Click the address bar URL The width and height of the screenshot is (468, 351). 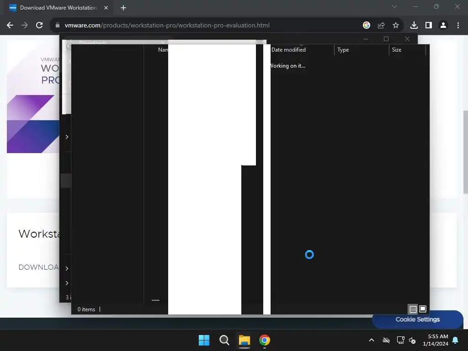coord(167,26)
